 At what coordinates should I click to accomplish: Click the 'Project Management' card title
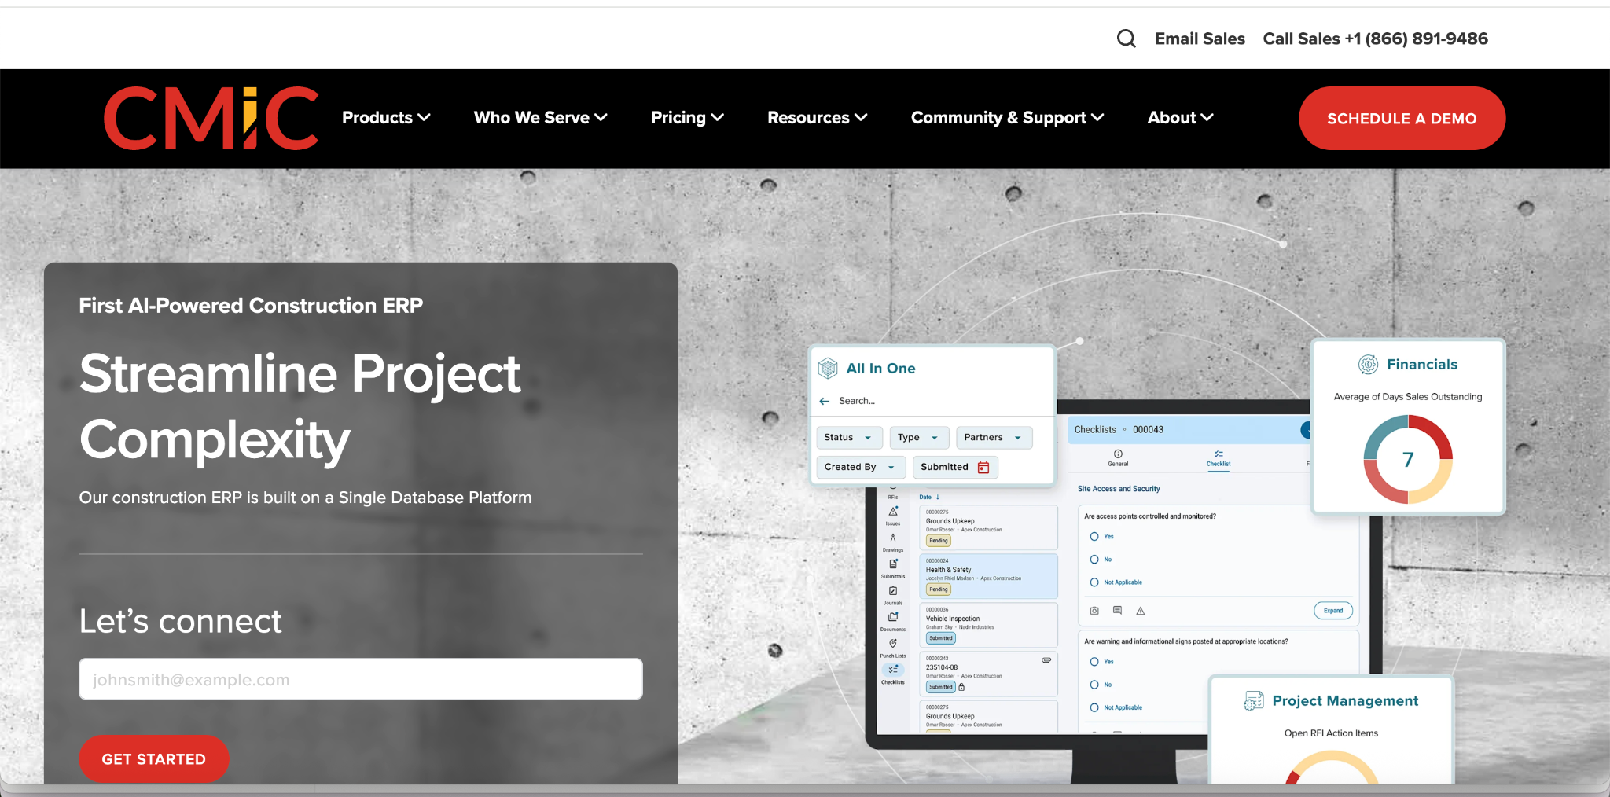click(1345, 701)
